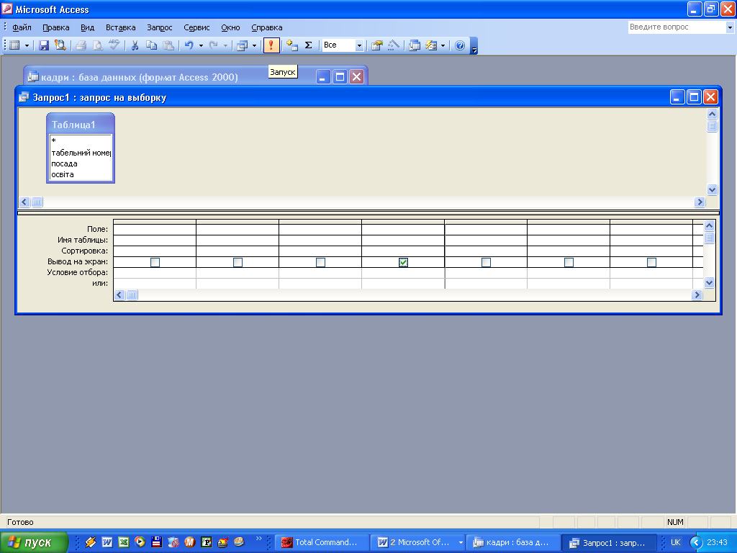Image resolution: width=737 pixels, height=553 pixels.
Task: Check Вывод на экран in third column
Action: pos(320,262)
